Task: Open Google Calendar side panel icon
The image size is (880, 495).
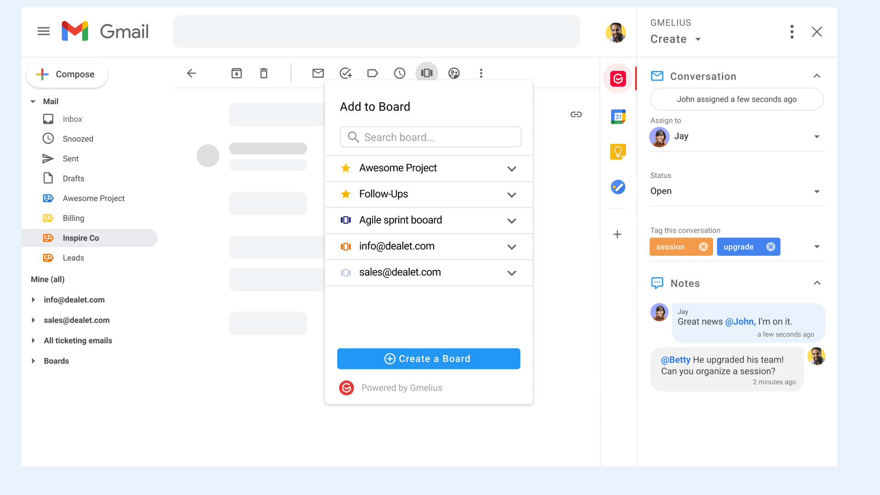Action: point(618,117)
